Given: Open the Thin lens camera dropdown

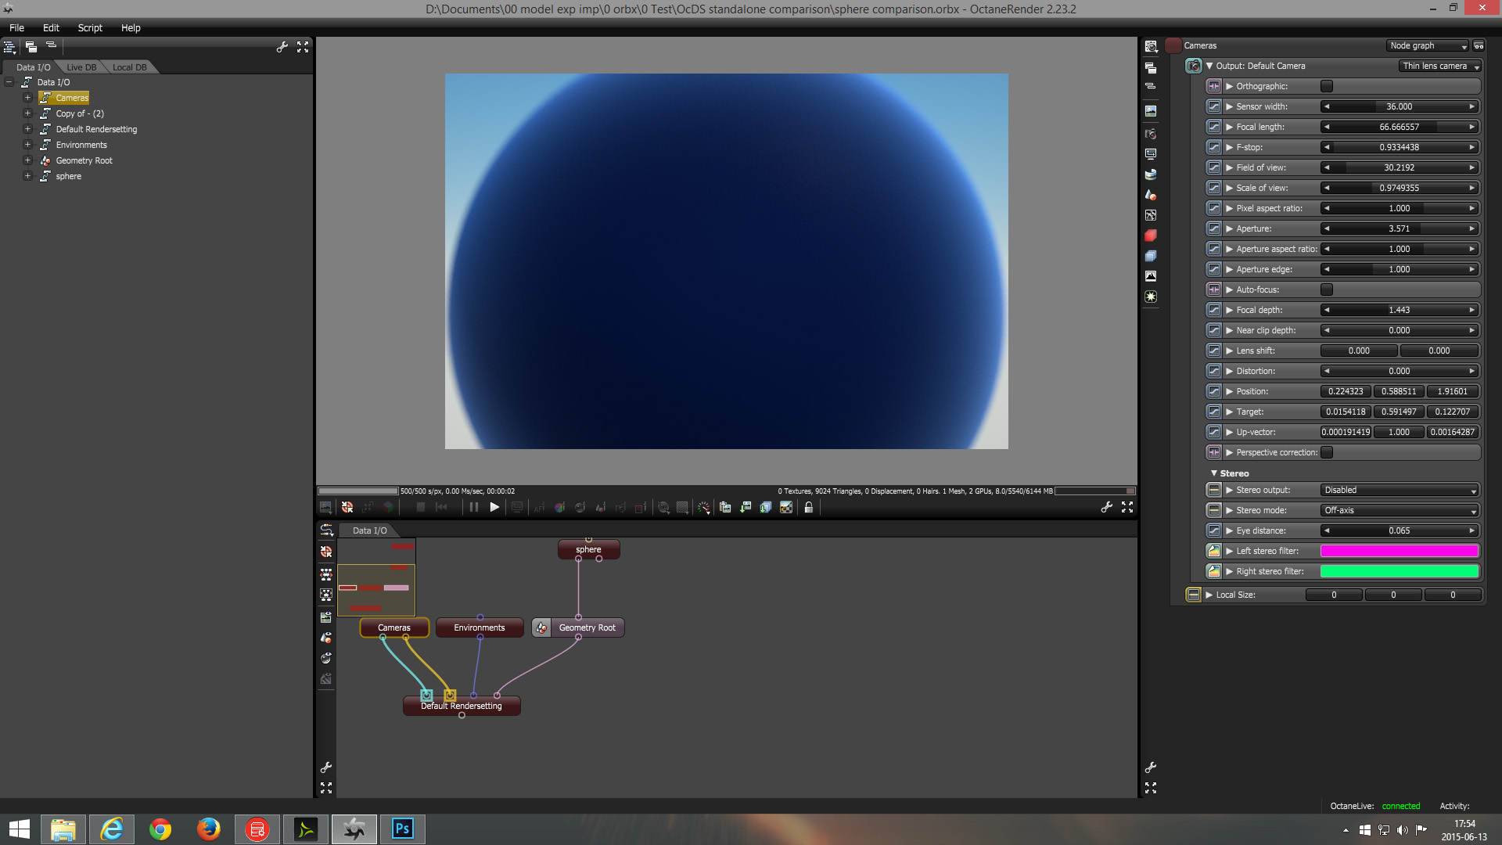Looking at the screenshot, I should click(1440, 67).
